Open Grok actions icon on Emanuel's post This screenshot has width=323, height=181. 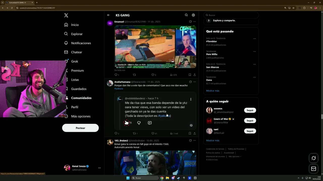(x=190, y=22)
